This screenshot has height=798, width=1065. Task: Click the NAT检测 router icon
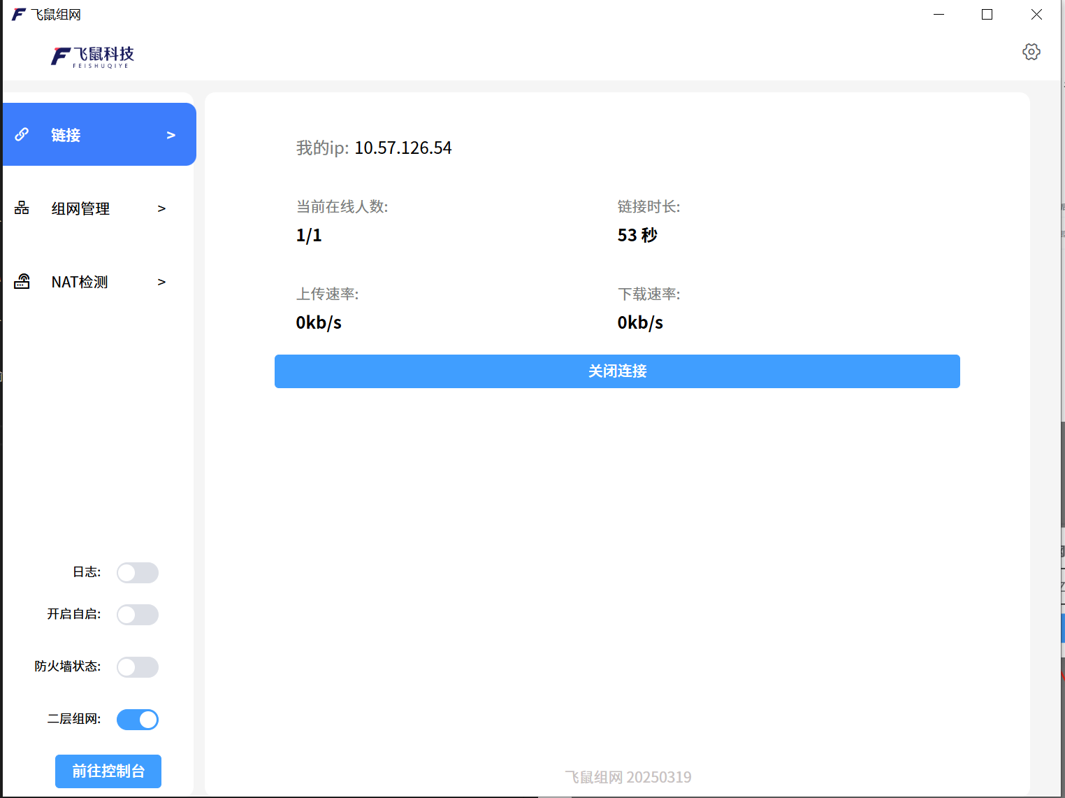(22, 281)
